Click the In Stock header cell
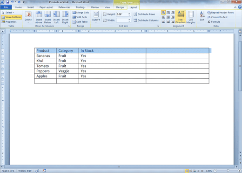Screen dimensions: 242x173 point(112,50)
